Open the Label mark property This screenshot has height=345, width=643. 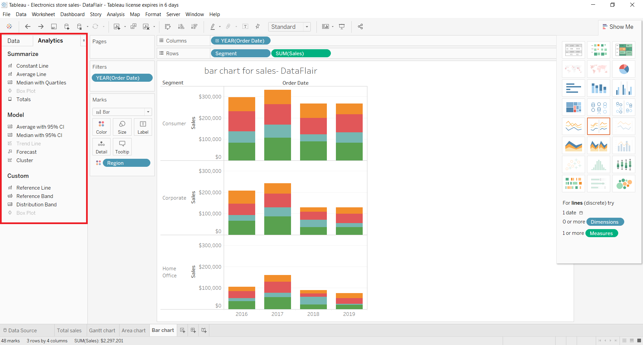pos(143,127)
